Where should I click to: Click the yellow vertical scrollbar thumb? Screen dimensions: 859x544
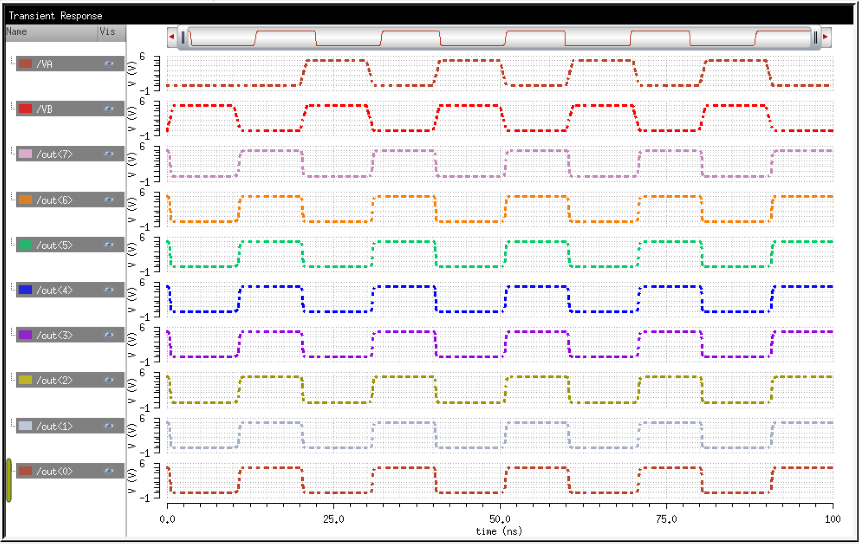(9, 480)
